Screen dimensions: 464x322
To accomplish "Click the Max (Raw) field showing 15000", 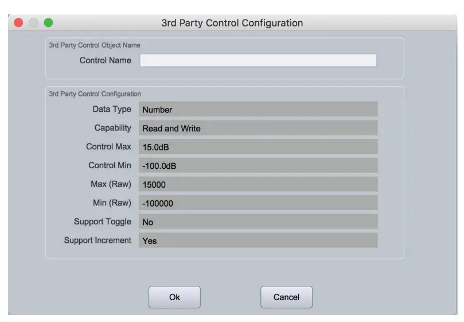I will pos(258,184).
